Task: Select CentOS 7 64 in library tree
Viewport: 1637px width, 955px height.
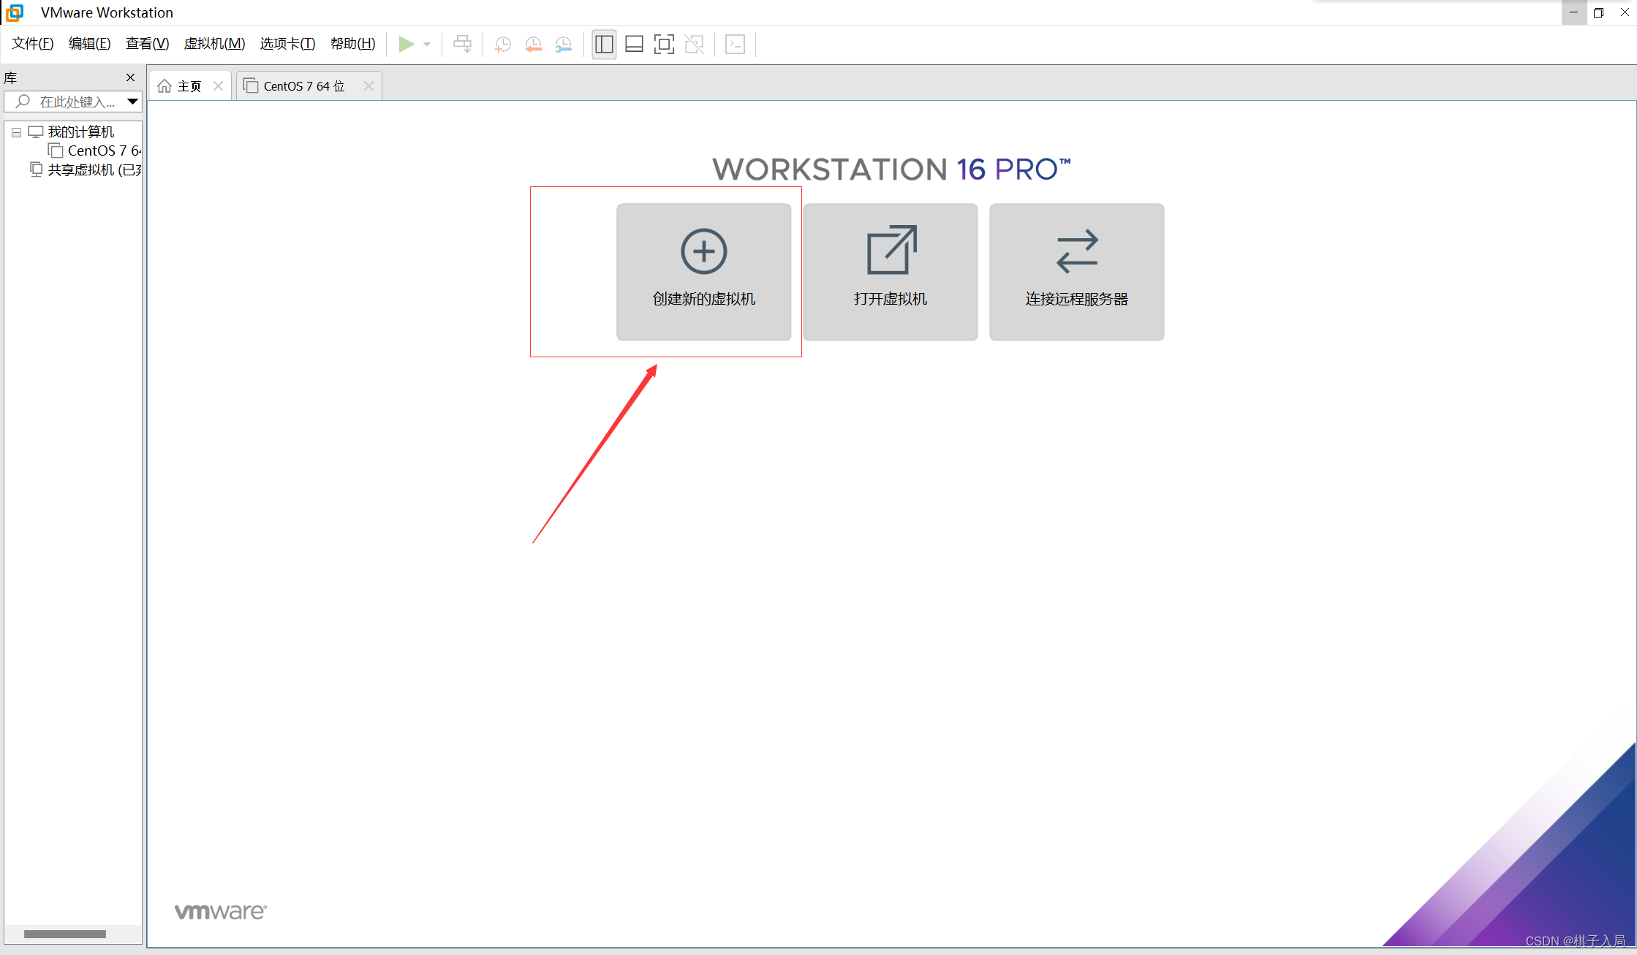Action: pyautogui.click(x=103, y=151)
